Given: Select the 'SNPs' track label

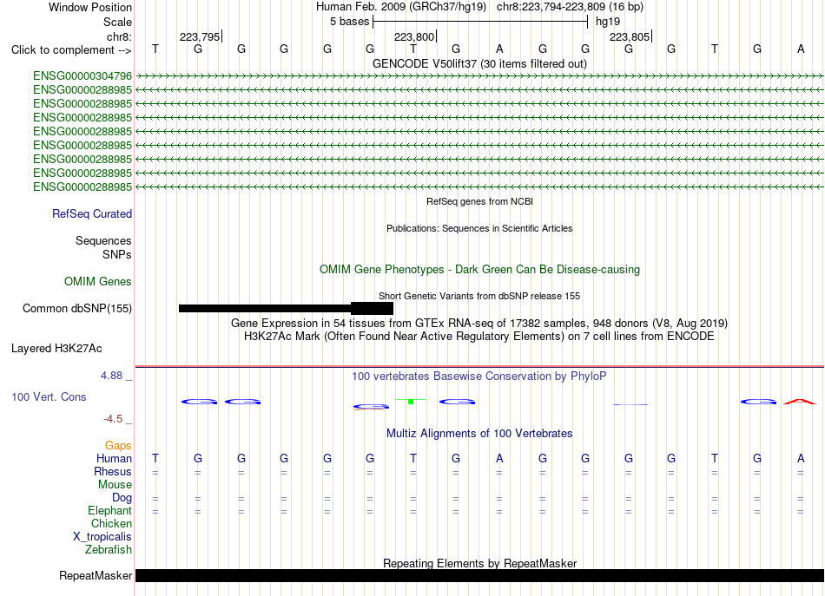Looking at the screenshot, I should 117,254.
